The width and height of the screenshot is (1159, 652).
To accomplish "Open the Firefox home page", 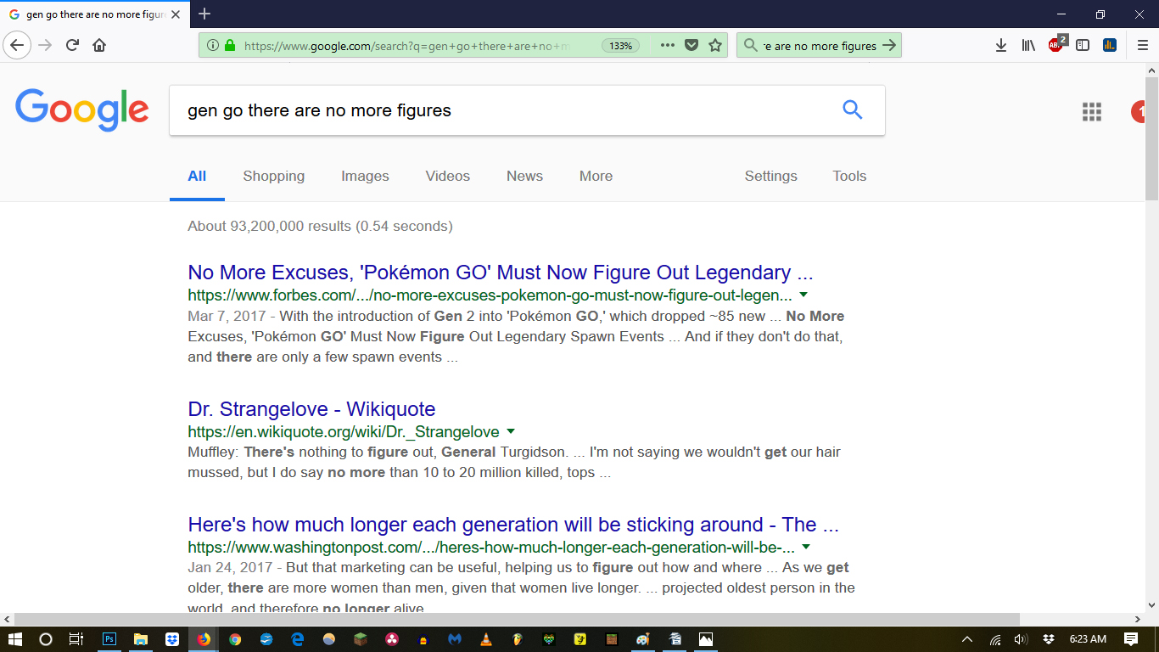I will tap(99, 46).
